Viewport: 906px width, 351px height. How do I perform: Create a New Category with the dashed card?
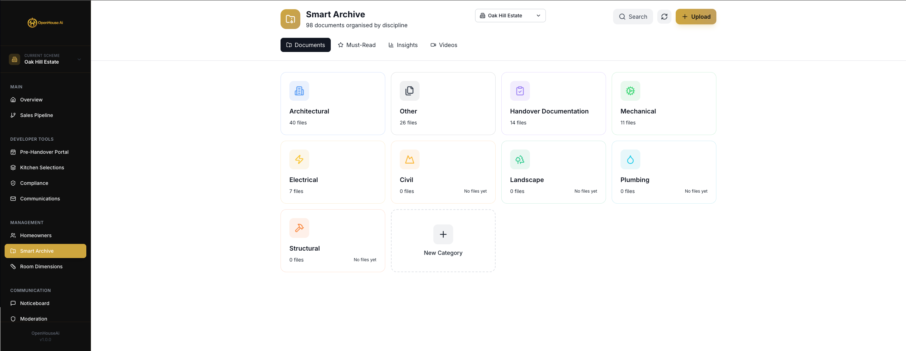tap(443, 241)
